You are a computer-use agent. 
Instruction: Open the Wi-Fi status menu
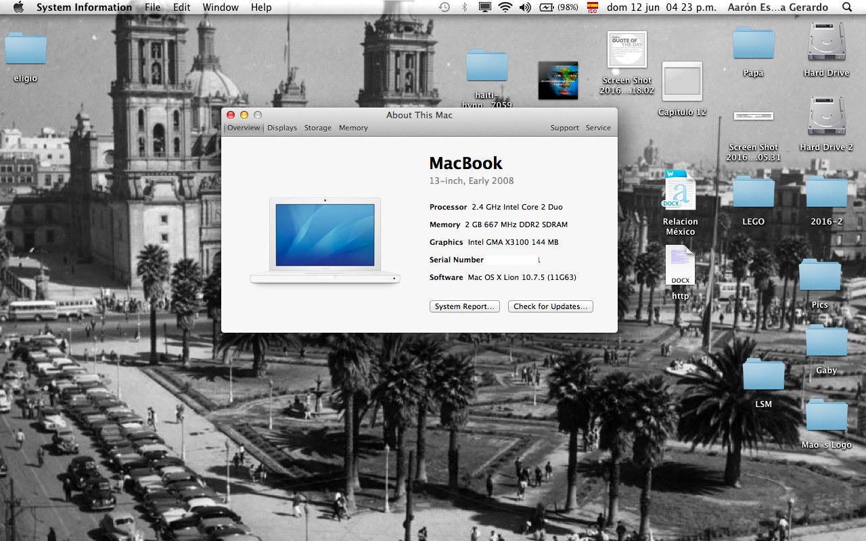pos(505,7)
